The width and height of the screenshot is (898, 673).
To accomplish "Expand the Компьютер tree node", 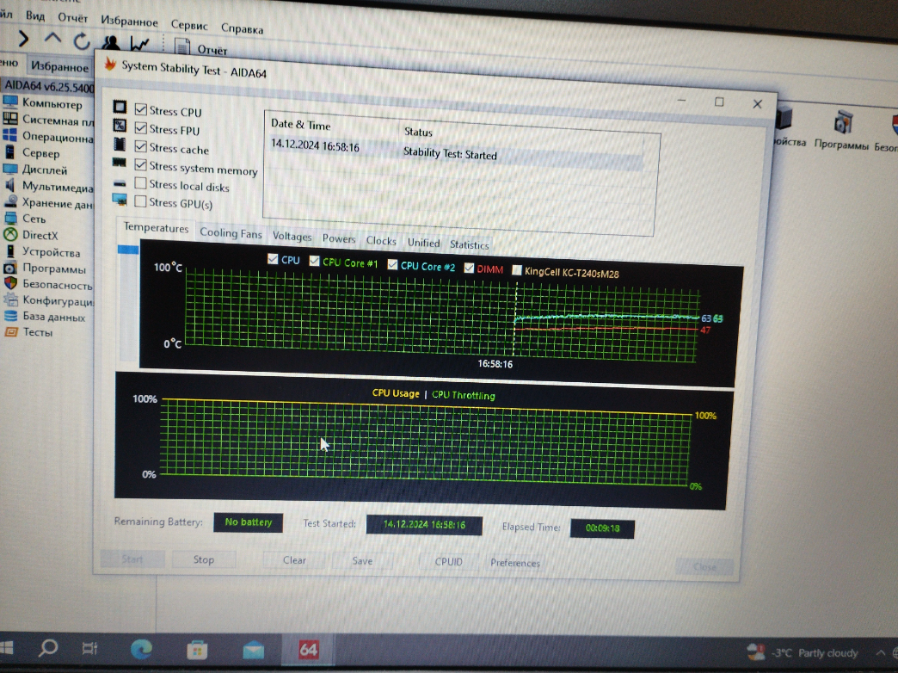I will pos(10,104).
